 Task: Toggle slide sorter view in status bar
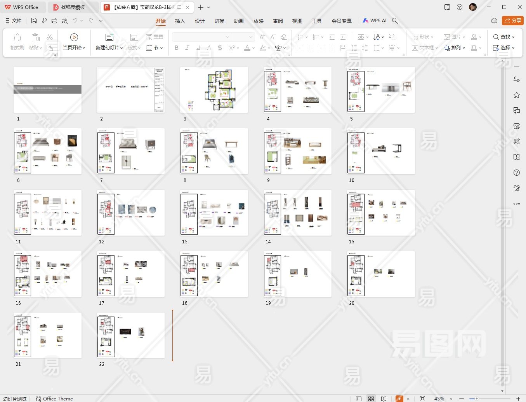click(x=371, y=399)
